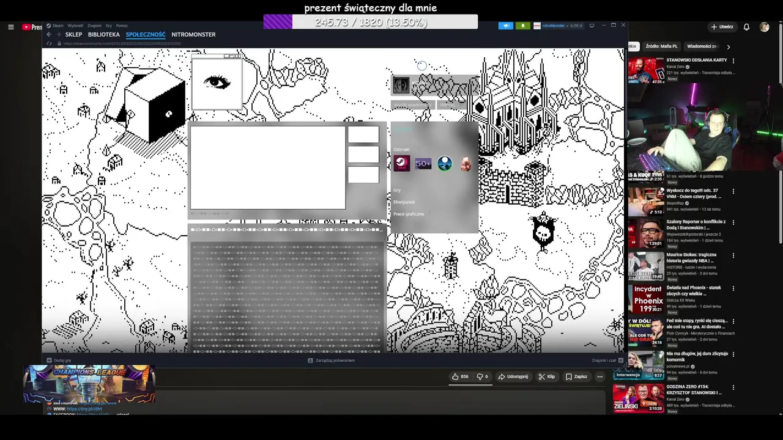The height and width of the screenshot is (440, 783).
Task: Click the globe badge icon
Action: click(445, 163)
